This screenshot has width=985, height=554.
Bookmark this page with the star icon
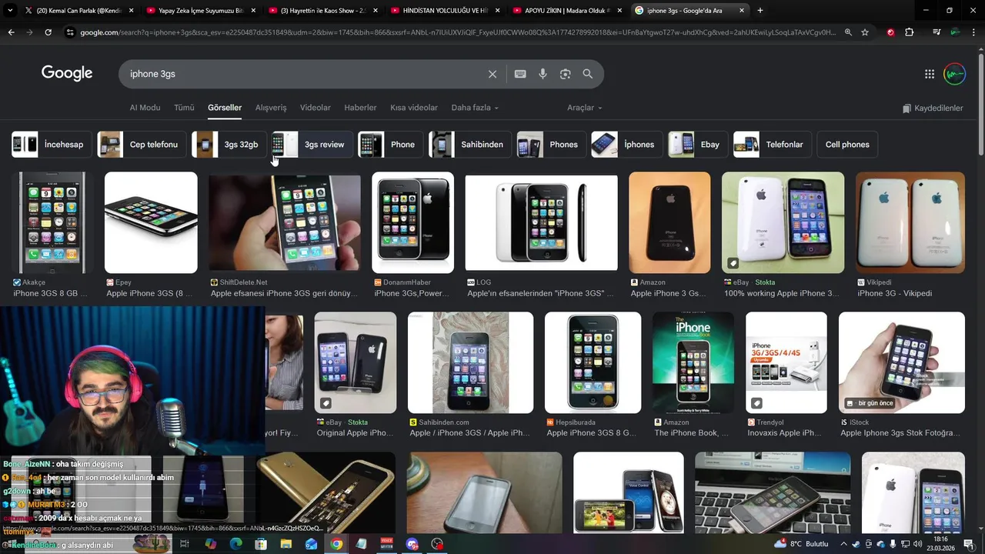865,32
